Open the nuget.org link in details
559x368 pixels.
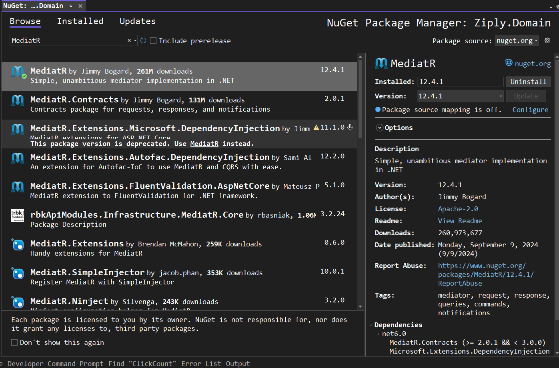tap(533, 63)
